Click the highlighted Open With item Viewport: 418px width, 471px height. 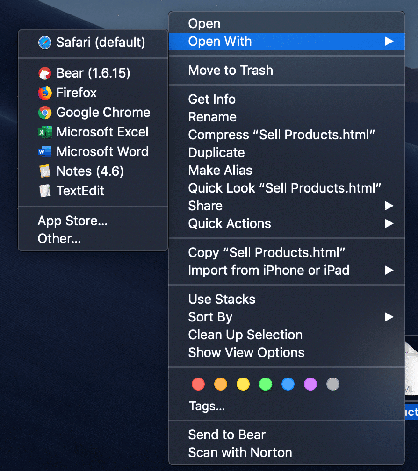tap(287, 42)
